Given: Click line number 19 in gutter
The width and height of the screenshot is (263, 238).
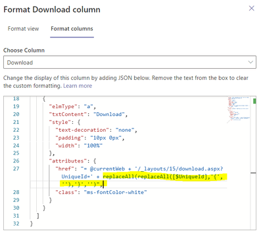Looking at the screenshot, I should tap(16, 106).
